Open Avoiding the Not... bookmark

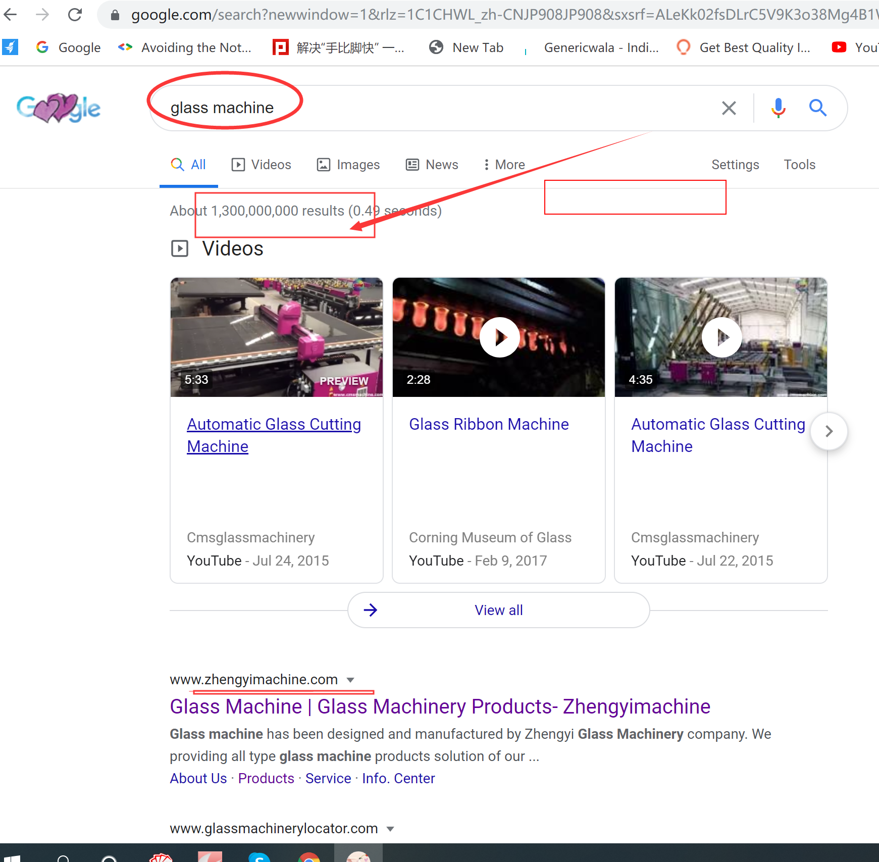(x=184, y=47)
